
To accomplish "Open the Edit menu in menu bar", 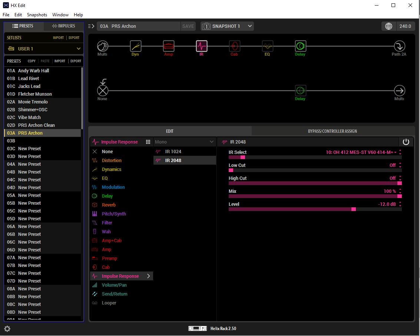I will coord(18,15).
